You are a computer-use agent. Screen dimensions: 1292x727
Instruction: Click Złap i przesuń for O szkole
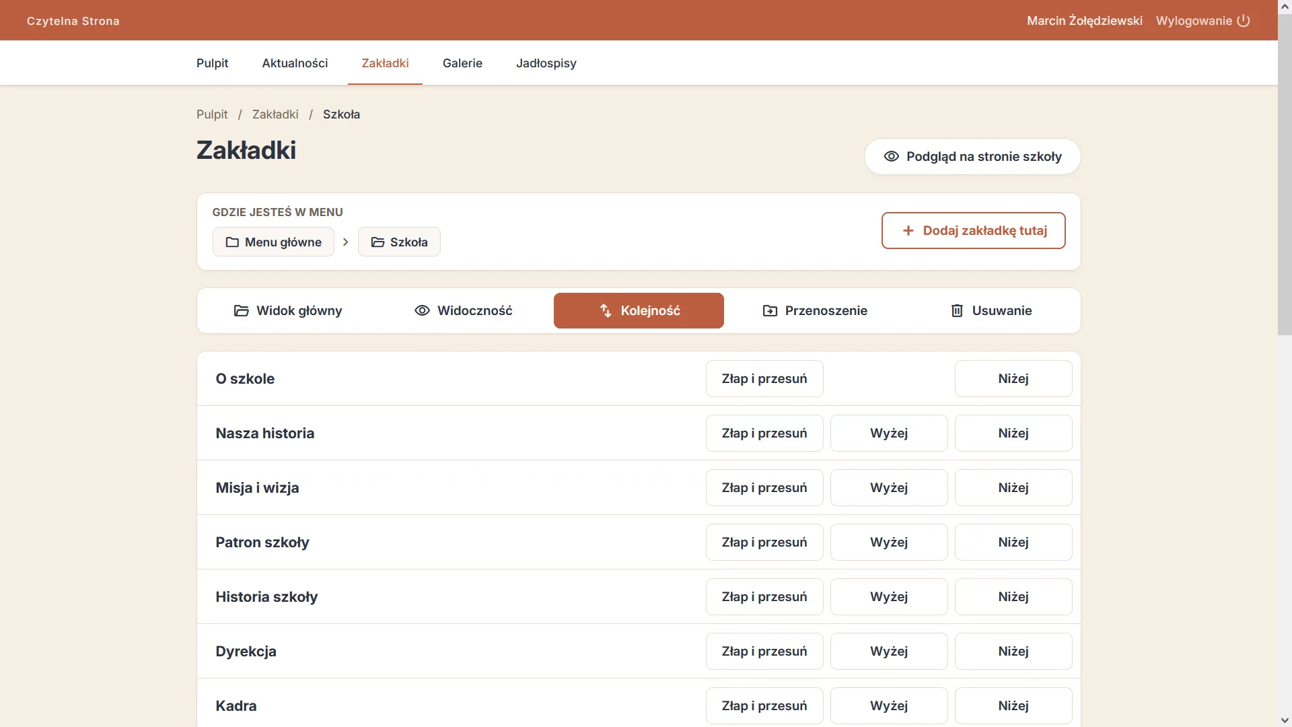[764, 378]
